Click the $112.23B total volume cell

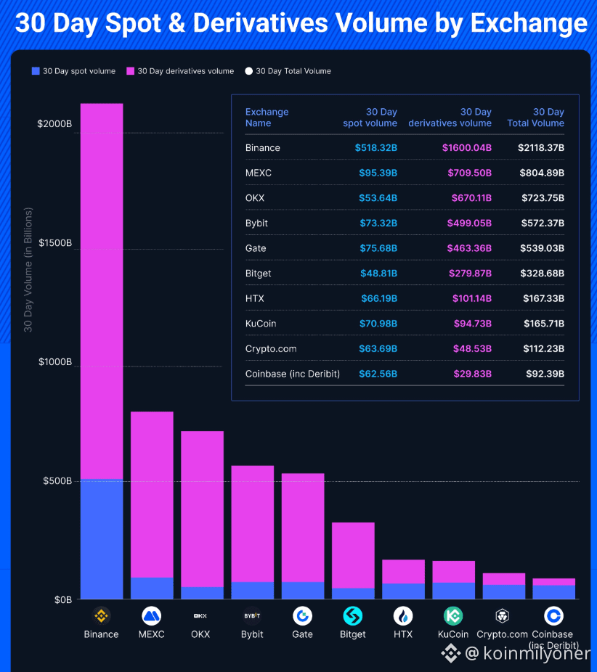click(543, 349)
